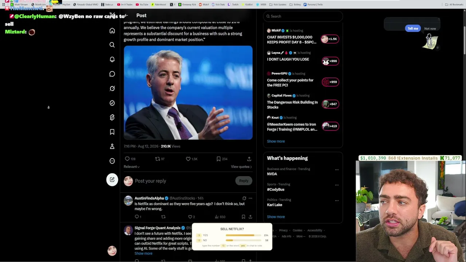This screenshot has height=262, width=466.
Task: Open Grok action on AustinFindsAlpha's comment
Action: click(x=244, y=198)
